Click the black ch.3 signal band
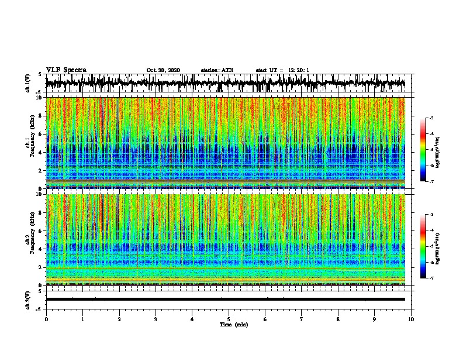 (x=225, y=300)
